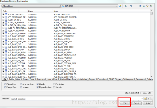Click the Owner column header

40,11
